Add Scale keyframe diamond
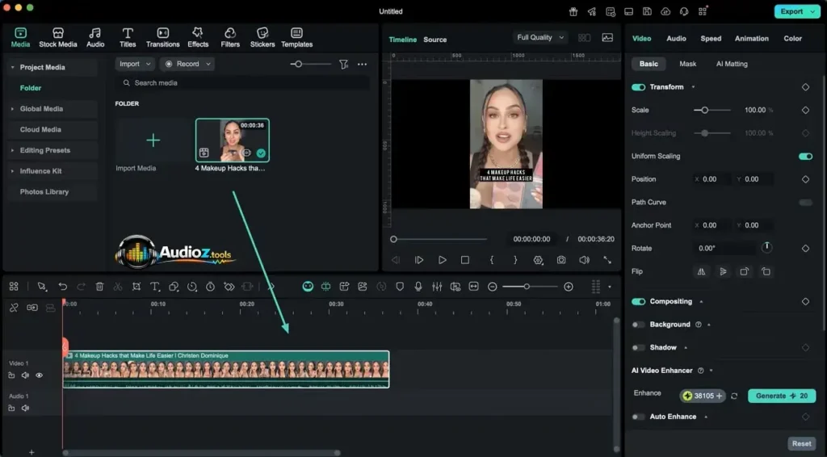The image size is (827, 457). [x=805, y=110]
